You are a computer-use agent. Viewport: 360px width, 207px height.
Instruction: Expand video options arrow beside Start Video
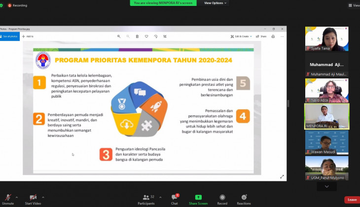(x=43, y=197)
